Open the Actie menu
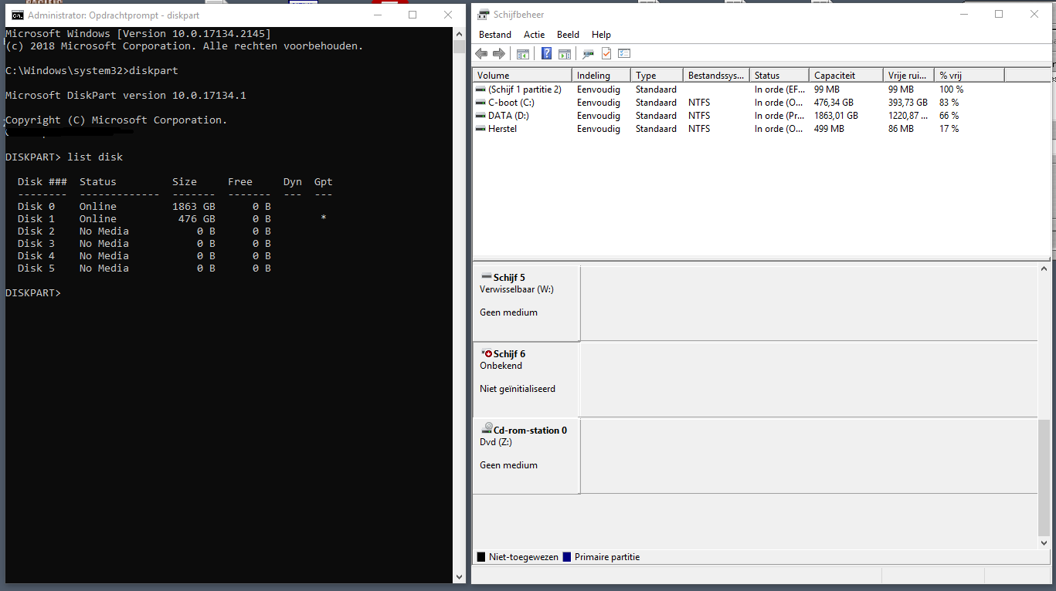 [x=534, y=35]
